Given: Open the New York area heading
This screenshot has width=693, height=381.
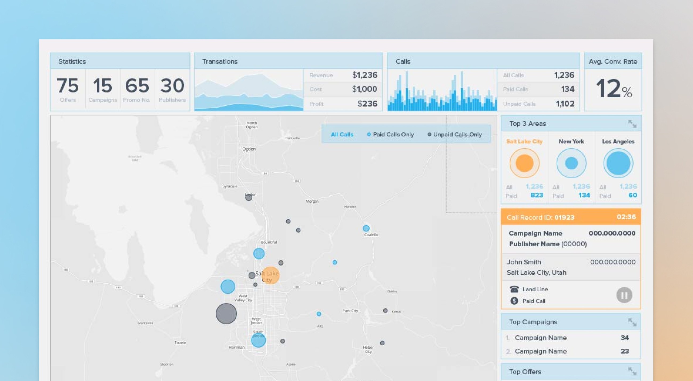Looking at the screenshot, I should [571, 142].
